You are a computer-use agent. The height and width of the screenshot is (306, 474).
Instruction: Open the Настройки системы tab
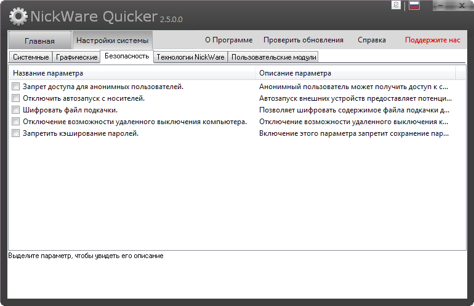(x=112, y=40)
